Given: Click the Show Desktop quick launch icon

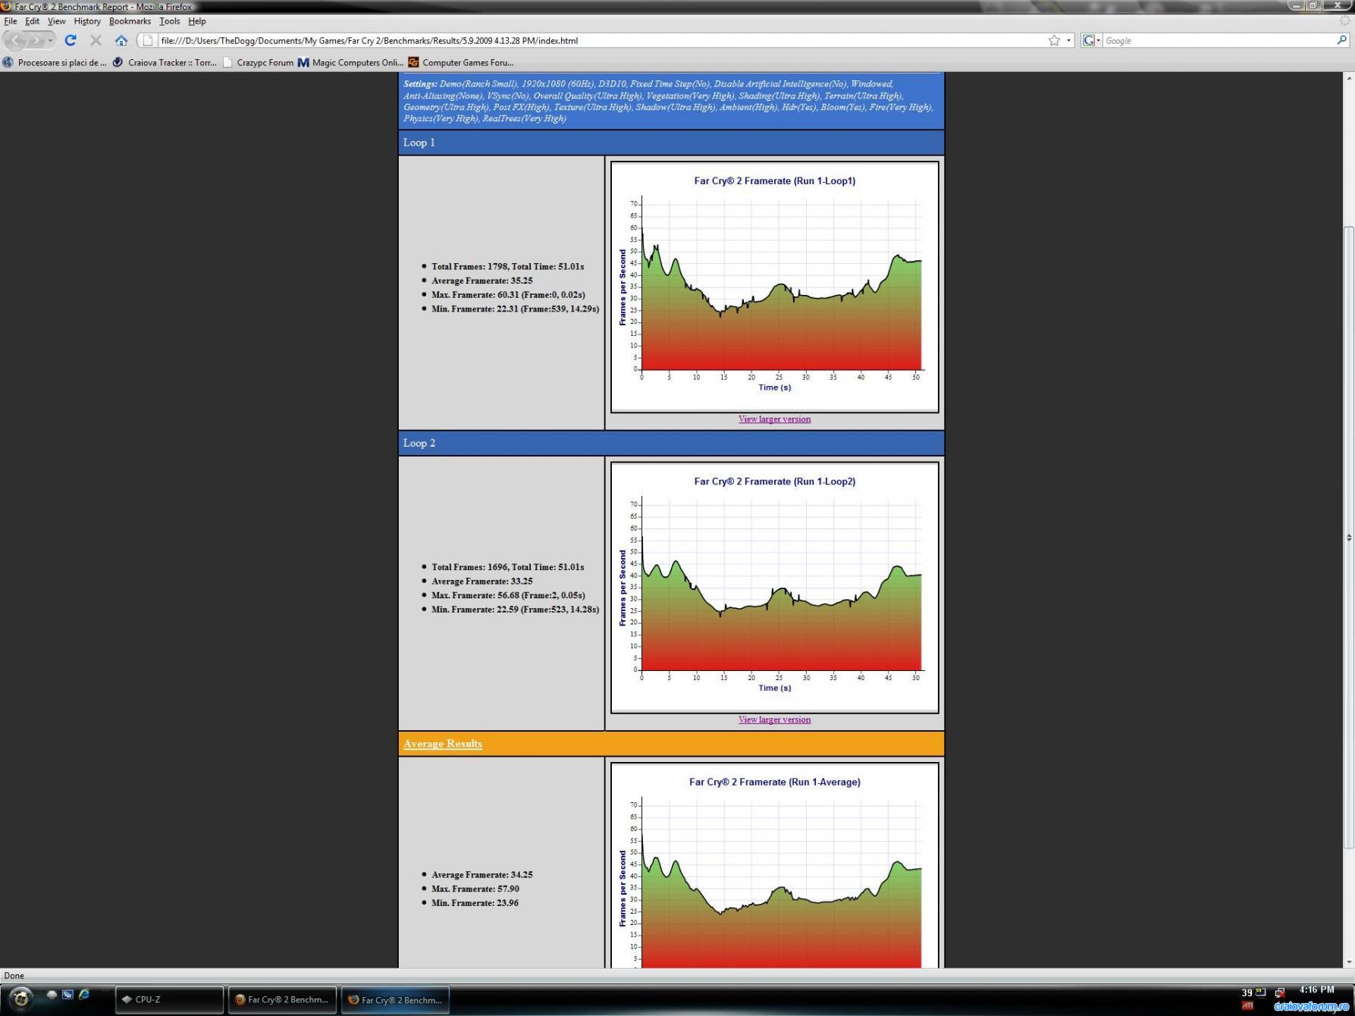Looking at the screenshot, I should pyautogui.click(x=52, y=994).
